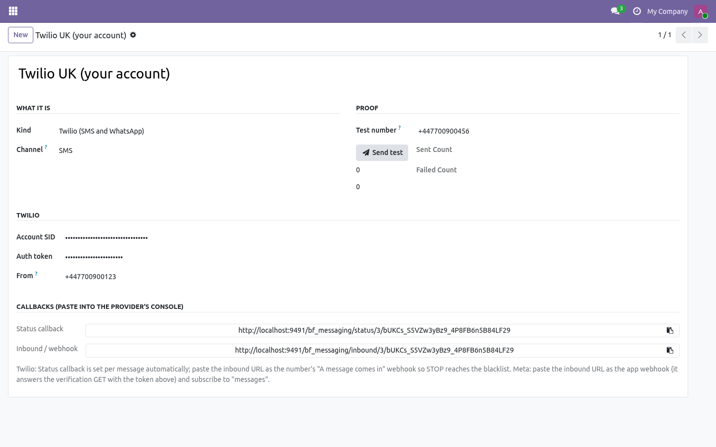The width and height of the screenshot is (716, 447).
Task: Click the gear actions icon beside record title
Action: (133, 35)
